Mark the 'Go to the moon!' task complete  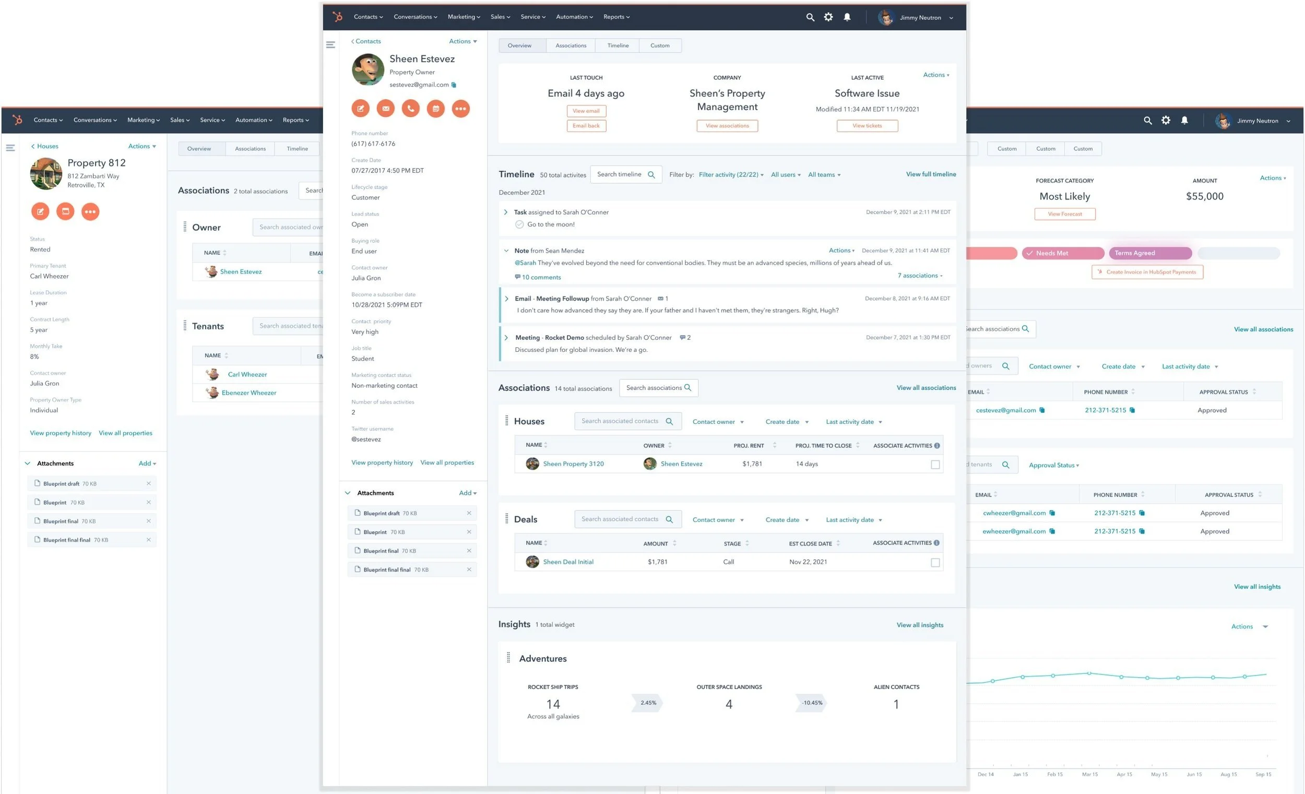pyautogui.click(x=519, y=224)
